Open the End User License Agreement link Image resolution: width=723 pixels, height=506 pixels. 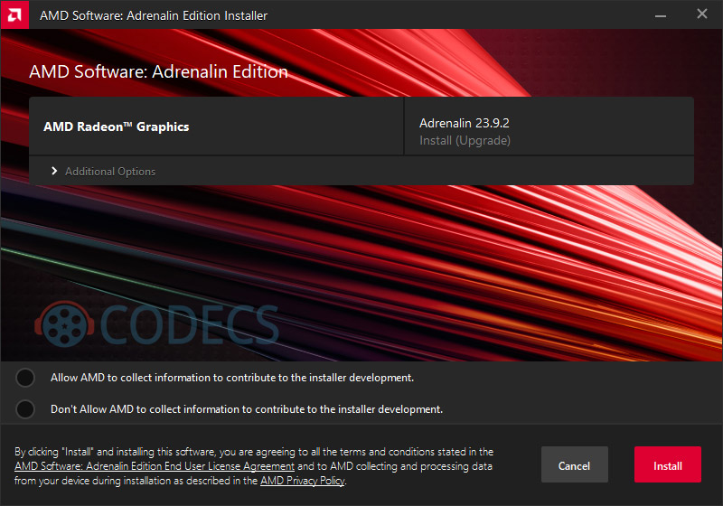click(155, 466)
